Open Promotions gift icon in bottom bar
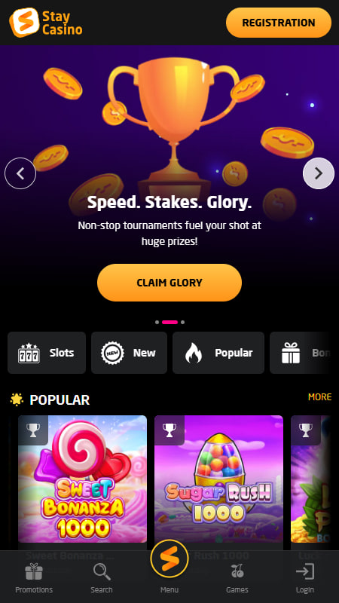 (34, 572)
